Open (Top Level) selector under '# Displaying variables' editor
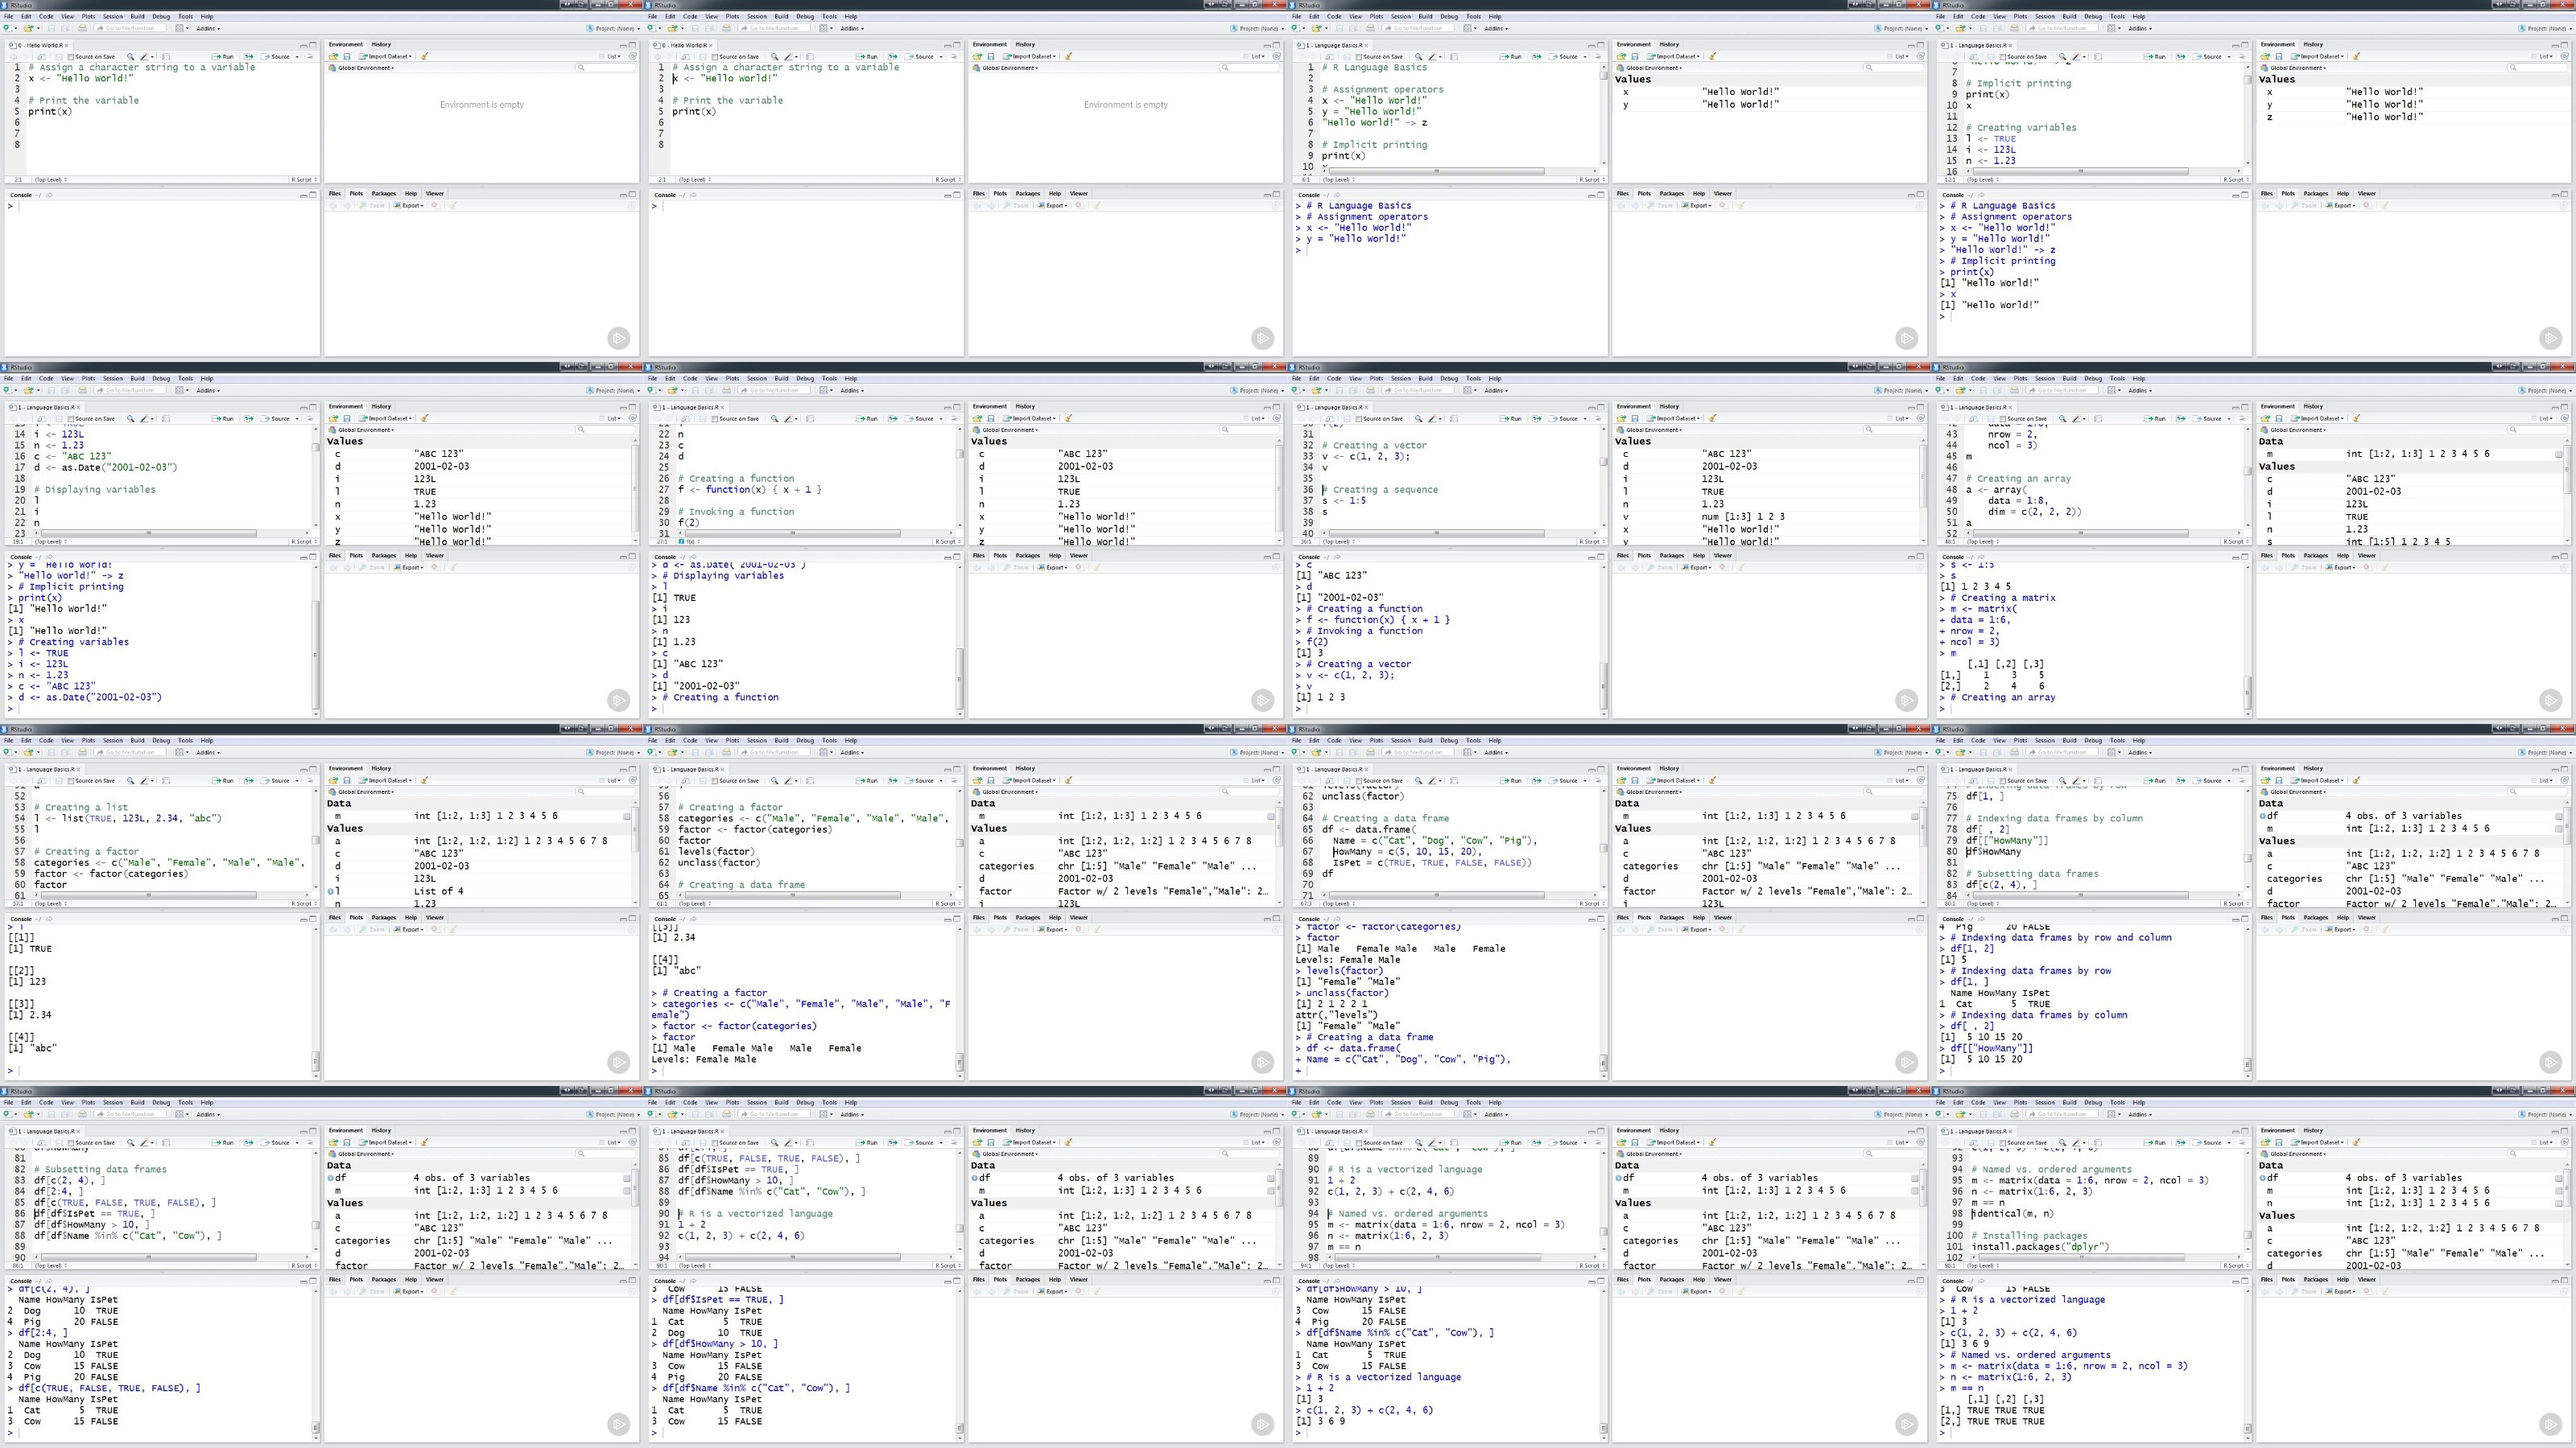The height and width of the screenshot is (1448, 2576). [x=51, y=541]
